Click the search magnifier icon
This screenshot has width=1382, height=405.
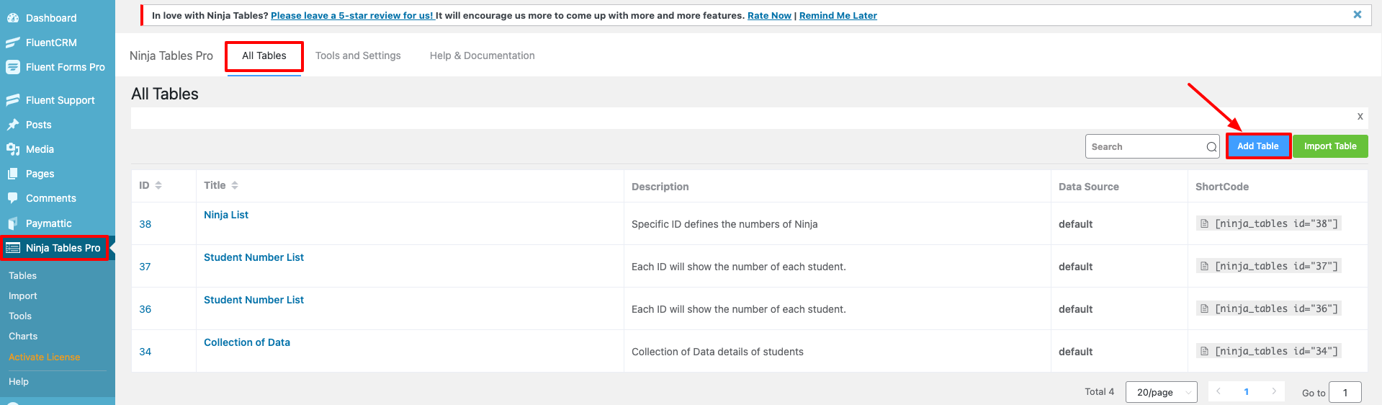(1211, 147)
